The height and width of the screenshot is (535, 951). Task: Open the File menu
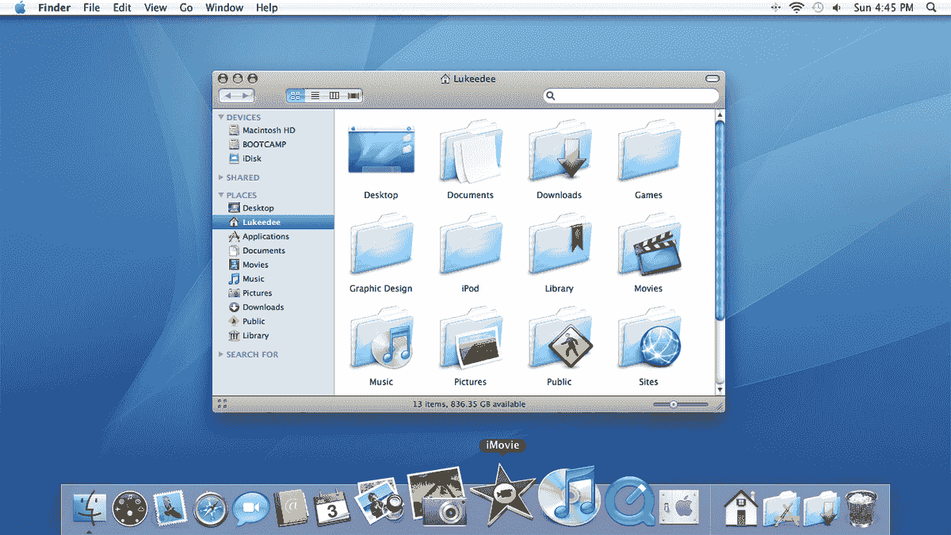tap(92, 8)
